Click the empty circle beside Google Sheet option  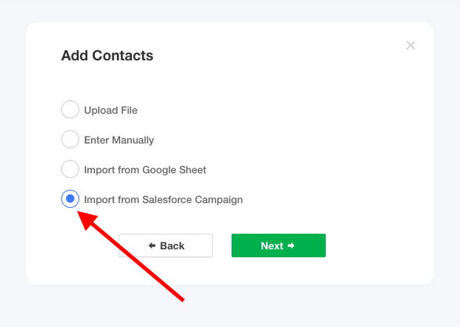point(70,169)
